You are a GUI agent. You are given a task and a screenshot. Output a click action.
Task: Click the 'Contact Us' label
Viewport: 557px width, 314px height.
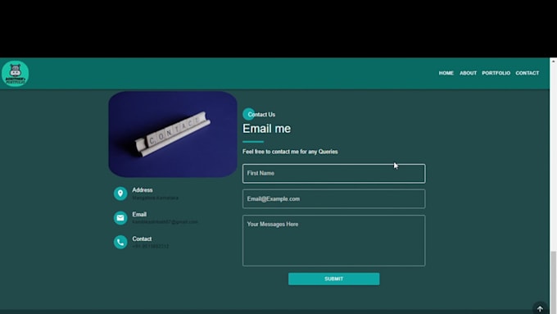[x=261, y=115]
